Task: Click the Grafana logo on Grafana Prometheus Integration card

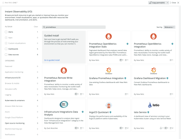Action: point(109,71)
